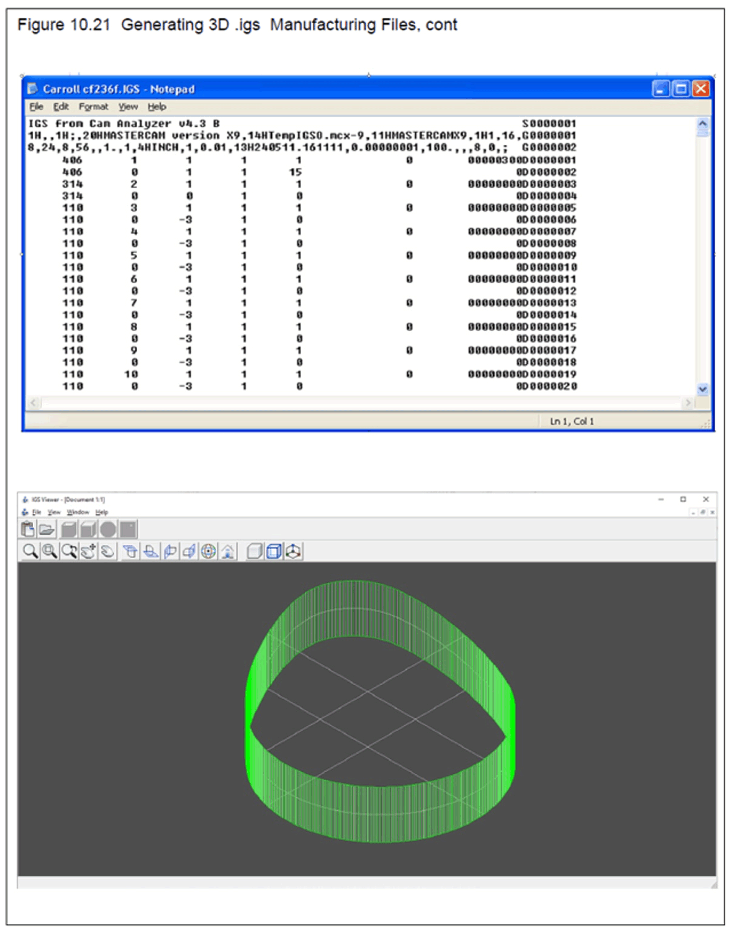Select the top view icon
This screenshot has width=745, height=932.
point(130,551)
